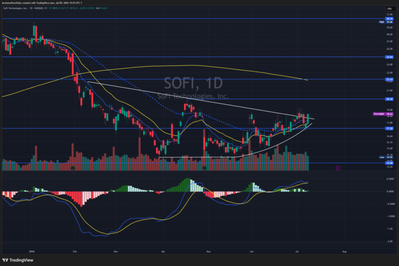Select the 14.48 horizontal line price tag
399x266 pixels.
(390, 163)
